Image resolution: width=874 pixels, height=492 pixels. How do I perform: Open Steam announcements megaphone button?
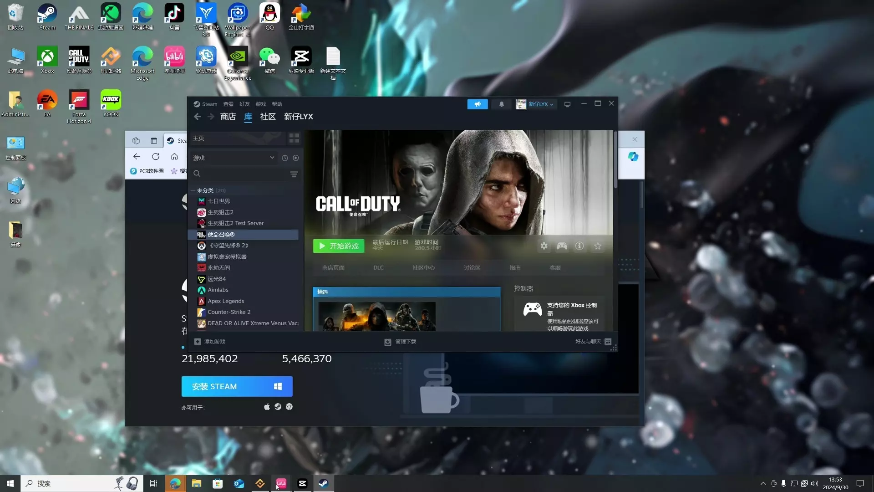[x=477, y=104]
